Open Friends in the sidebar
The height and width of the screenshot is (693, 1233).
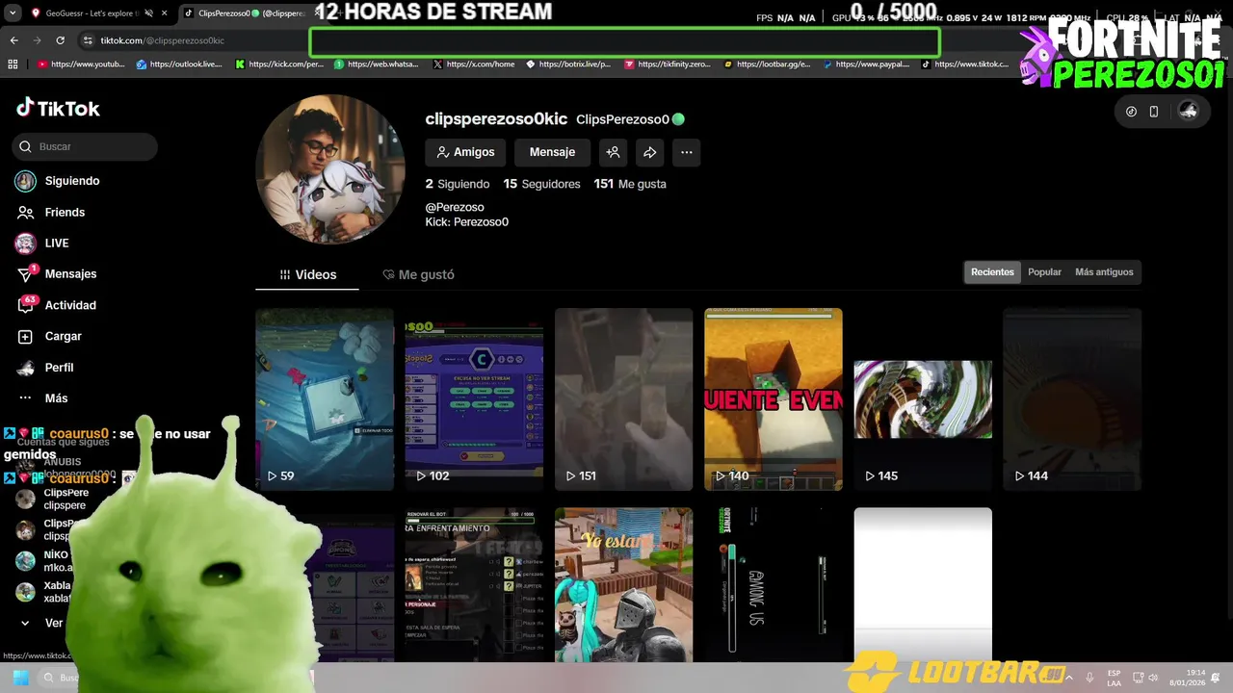pos(51,212)
